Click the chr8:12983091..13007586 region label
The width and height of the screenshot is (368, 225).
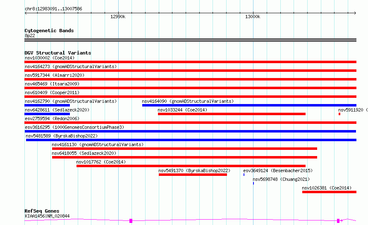[x=53, y=9]
